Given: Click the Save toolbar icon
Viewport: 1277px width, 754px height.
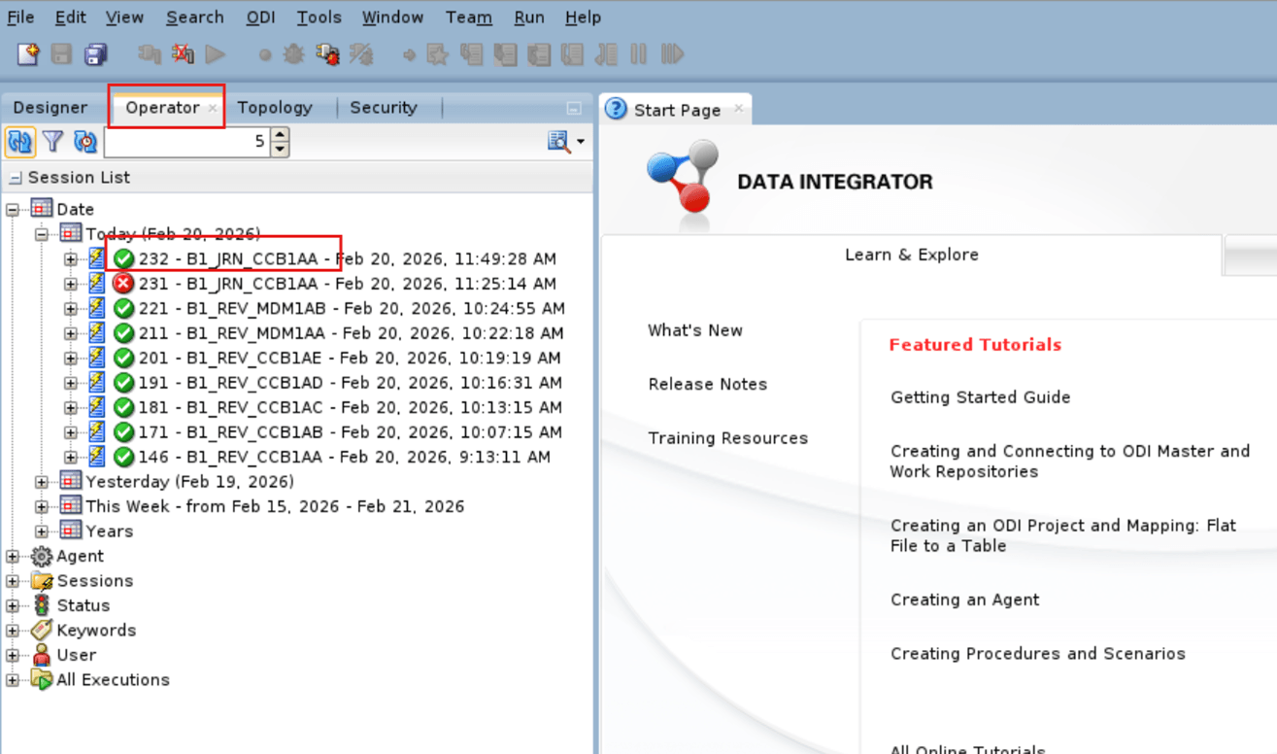Looking at the screenshot, I should [61, 54].
